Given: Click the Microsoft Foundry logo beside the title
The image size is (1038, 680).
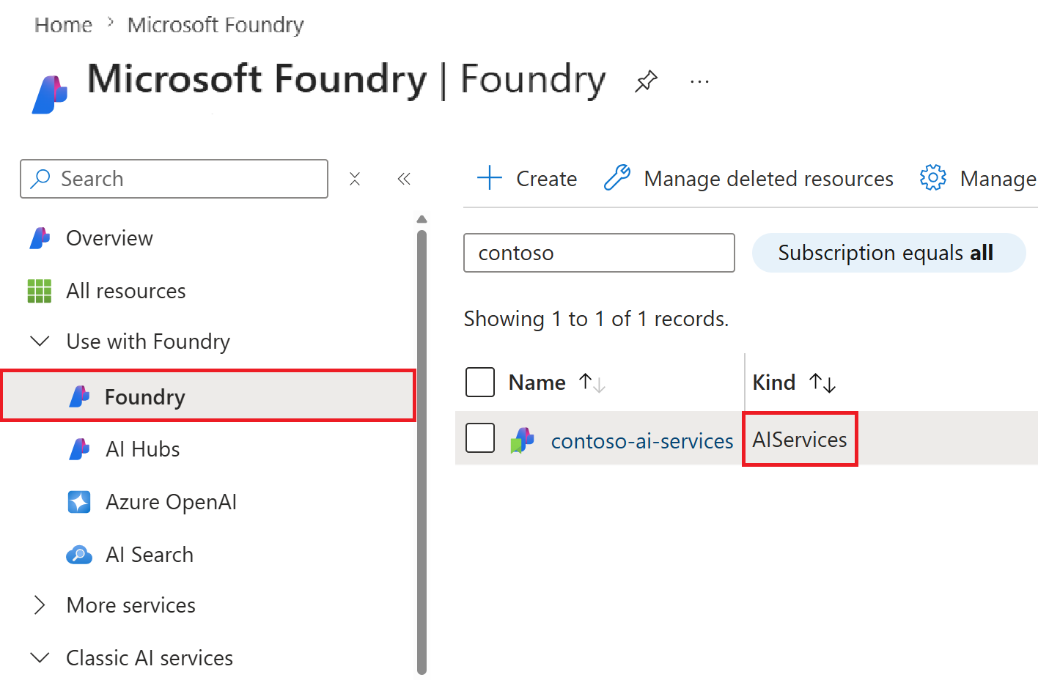Looking at the screenshot, I should pyautogui.click(x=50, y=95).
